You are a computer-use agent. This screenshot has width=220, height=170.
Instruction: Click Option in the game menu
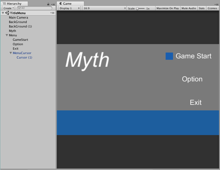(x=192, y=79)
